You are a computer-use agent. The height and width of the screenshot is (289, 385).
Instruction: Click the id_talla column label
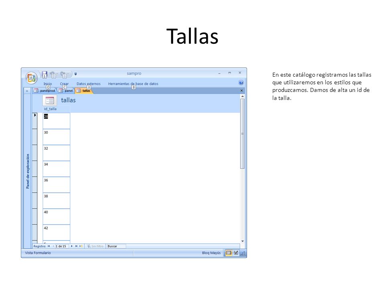coord(51,109)
